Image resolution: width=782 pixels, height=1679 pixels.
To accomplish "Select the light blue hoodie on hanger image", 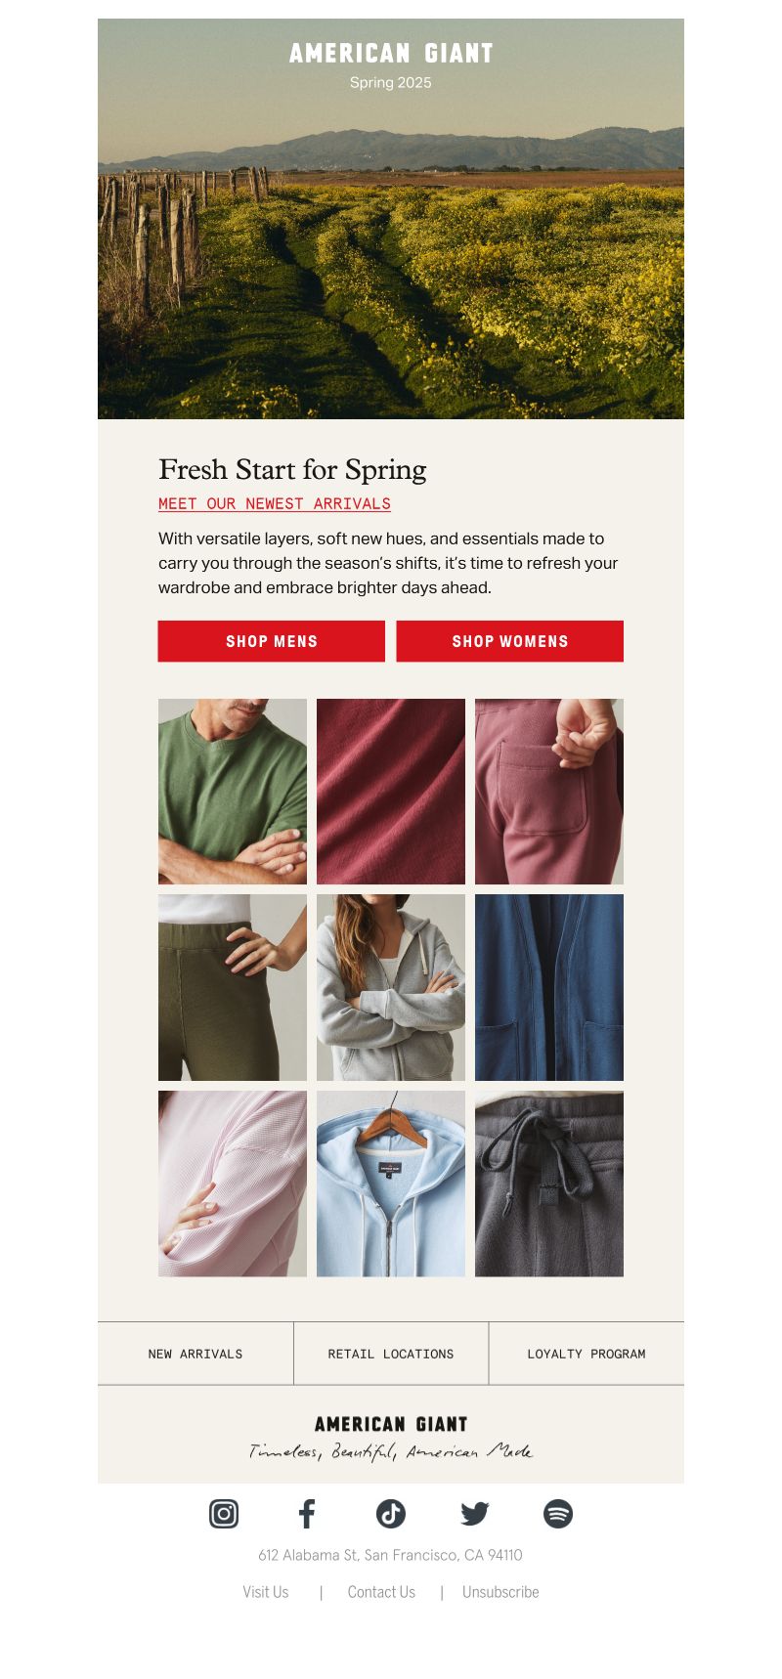I will [x=391, y=1184].
